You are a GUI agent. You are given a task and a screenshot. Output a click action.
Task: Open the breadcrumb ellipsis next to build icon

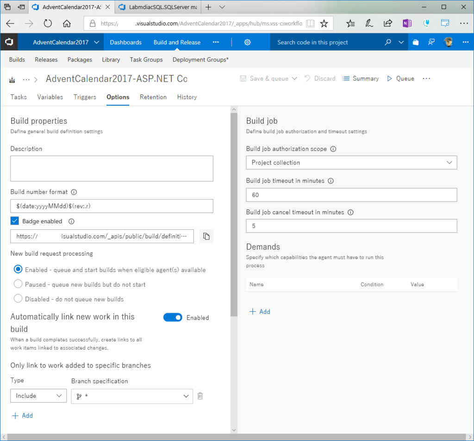[x=26, y=80]
